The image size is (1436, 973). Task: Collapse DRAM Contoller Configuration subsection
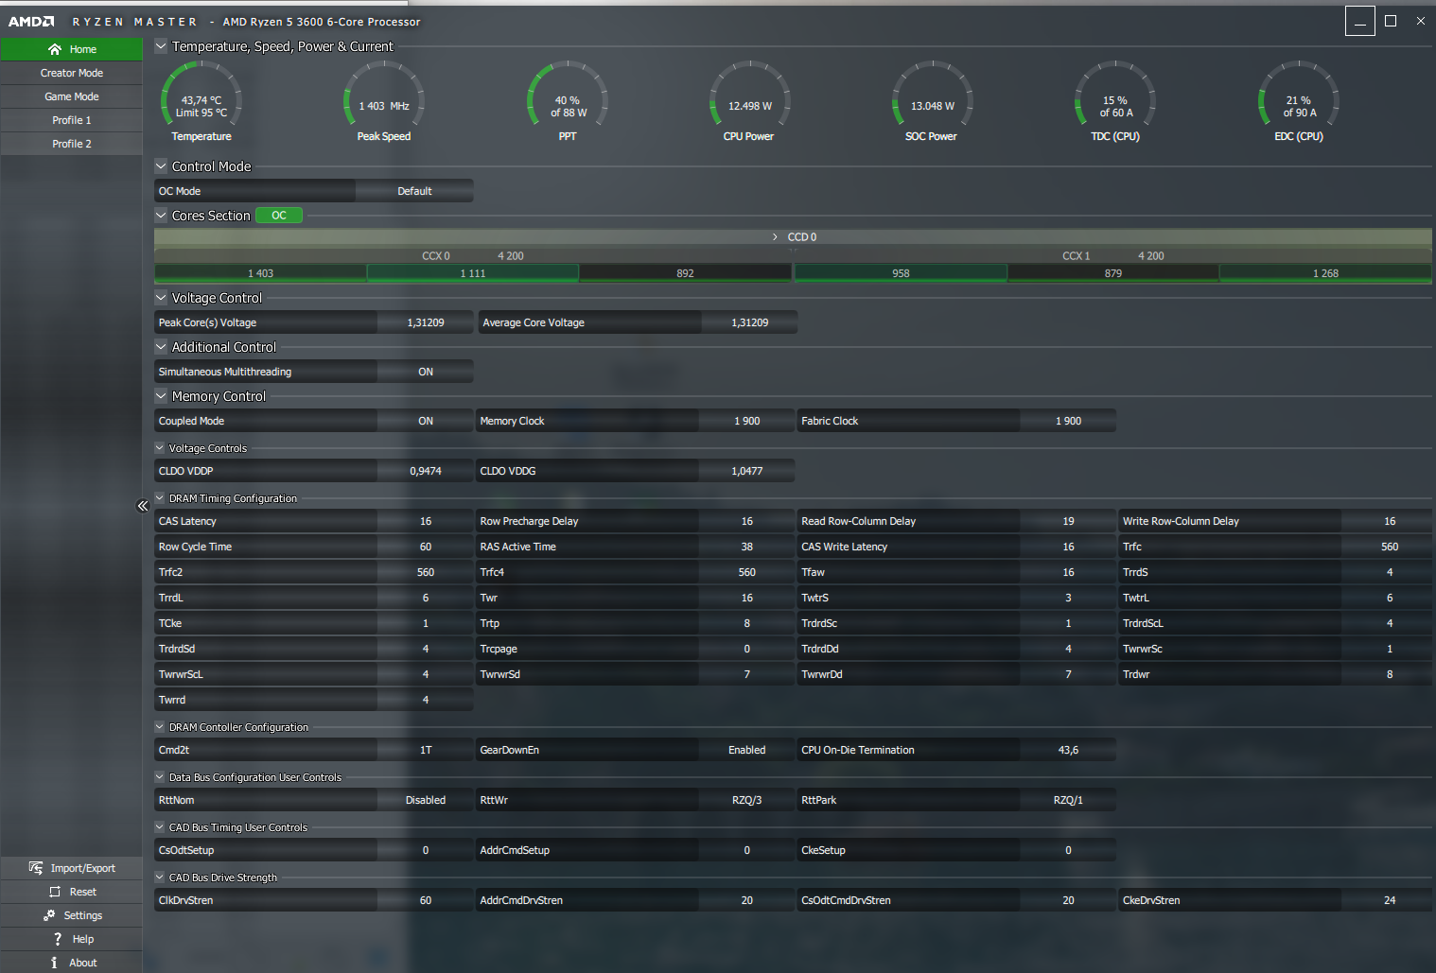pos(160,727)
